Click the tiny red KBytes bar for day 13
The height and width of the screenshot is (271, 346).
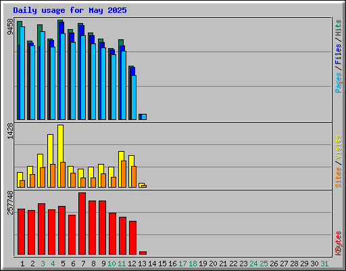tap(143, 253)
